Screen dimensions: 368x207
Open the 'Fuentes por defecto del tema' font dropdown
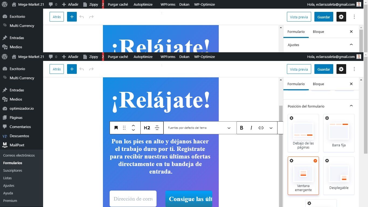(200, 128)
